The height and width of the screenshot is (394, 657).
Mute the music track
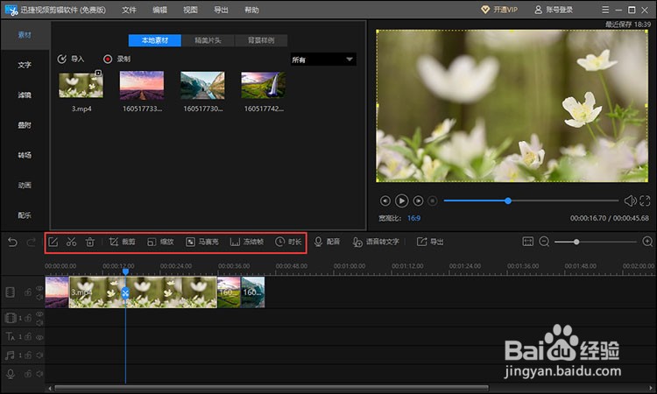point(39,355)
